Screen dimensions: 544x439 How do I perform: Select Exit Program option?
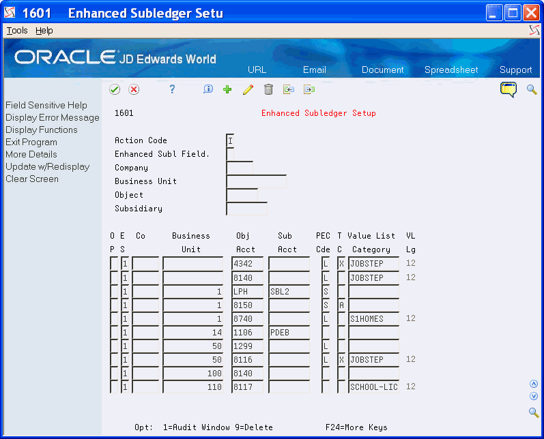point(31,142)
